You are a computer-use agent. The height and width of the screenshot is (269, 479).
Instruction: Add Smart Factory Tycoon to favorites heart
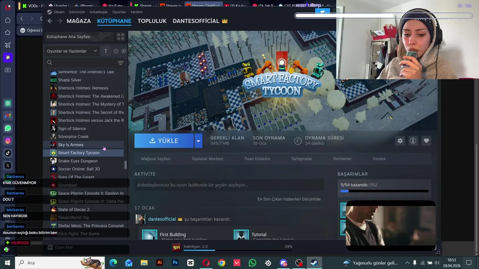pyautogui.click(x=426, y=141)
